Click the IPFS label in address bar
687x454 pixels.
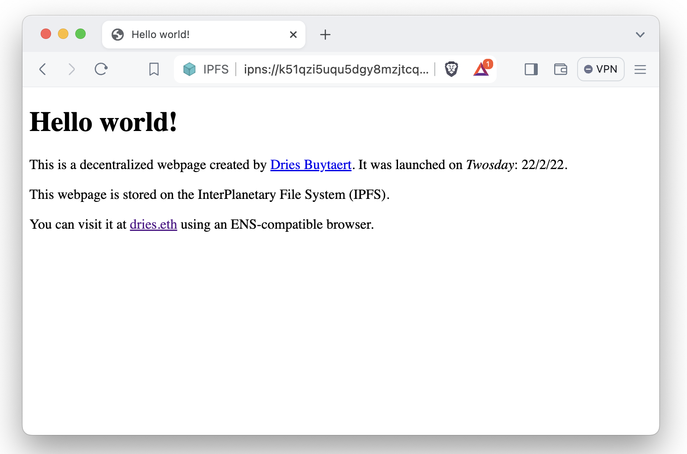point(216,69)
